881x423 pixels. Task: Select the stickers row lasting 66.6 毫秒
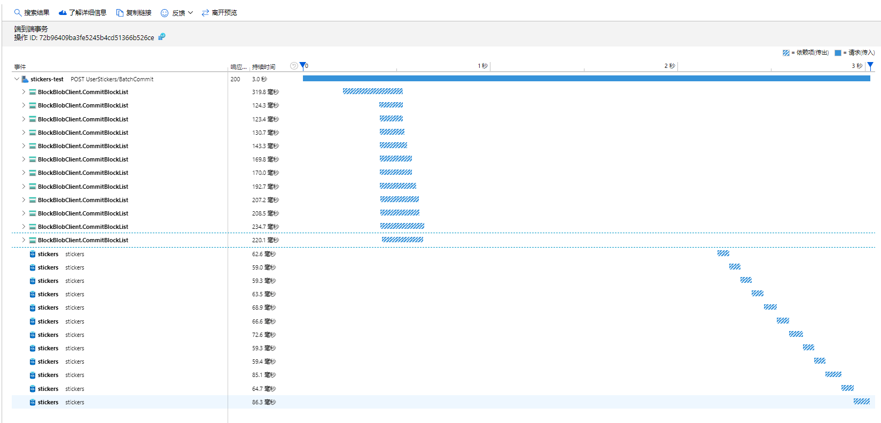click(443, 321)
